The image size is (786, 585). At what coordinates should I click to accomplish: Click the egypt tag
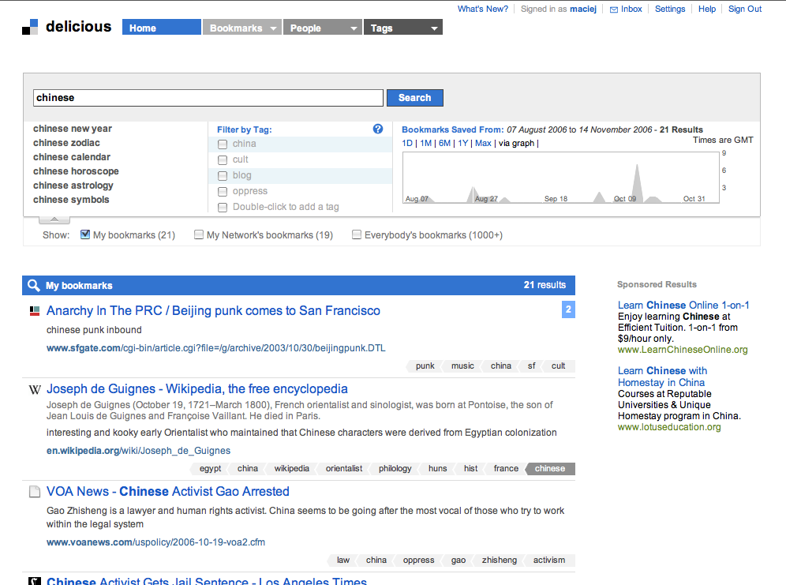pos(210,469)
